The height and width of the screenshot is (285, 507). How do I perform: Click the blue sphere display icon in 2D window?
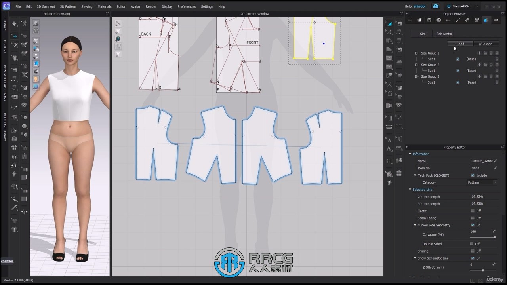pyautogui.click(x=118, y=39)
